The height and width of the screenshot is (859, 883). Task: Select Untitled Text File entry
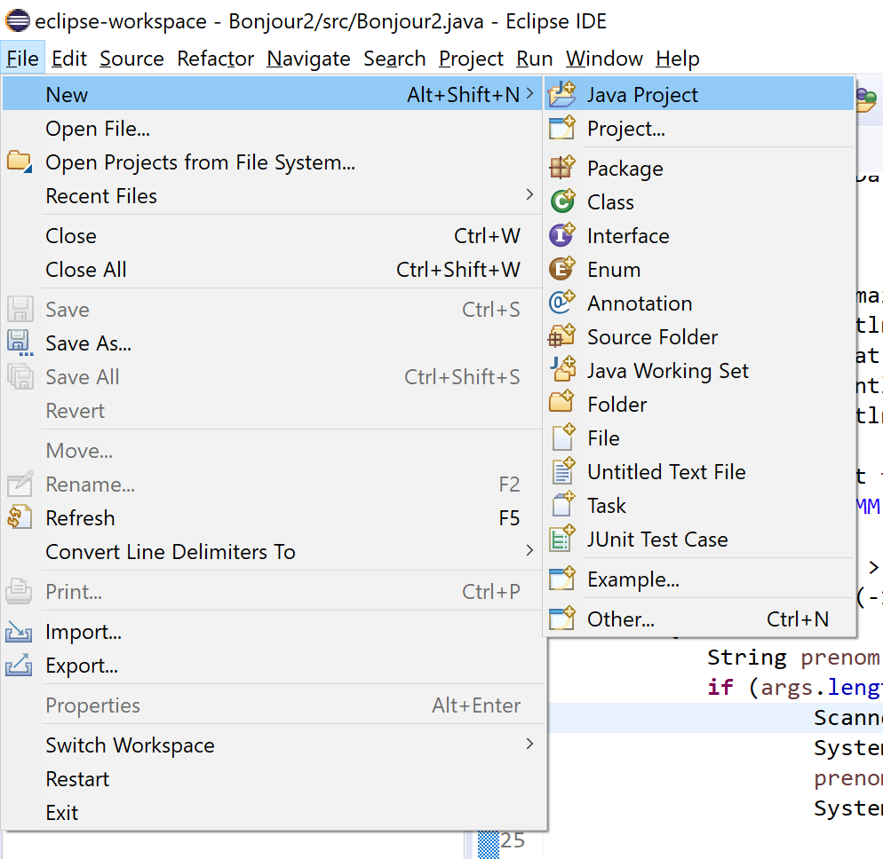[666, 472]
